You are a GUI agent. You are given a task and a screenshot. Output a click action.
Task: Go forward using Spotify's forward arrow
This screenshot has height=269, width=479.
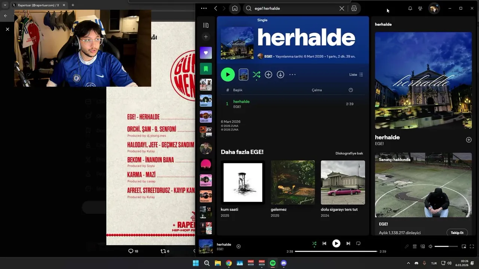224,8
